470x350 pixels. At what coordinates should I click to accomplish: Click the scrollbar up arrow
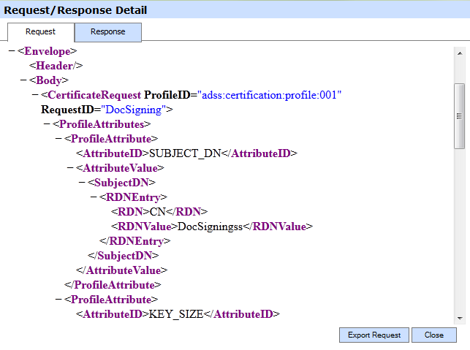coord(460,52)
